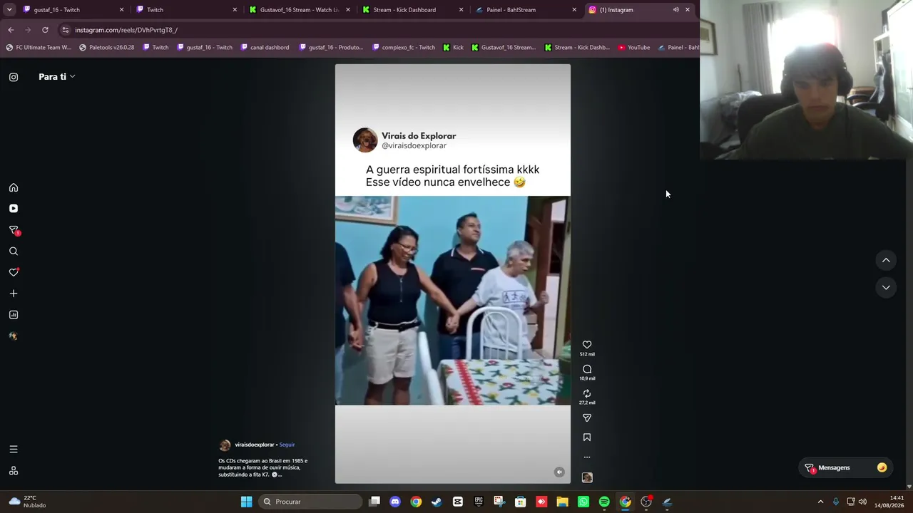Open the 'Paletools v26.0.28' bookmark
The width and height of the screenshot is (913, 513).
pyautogui.click(x=106, y=48)
